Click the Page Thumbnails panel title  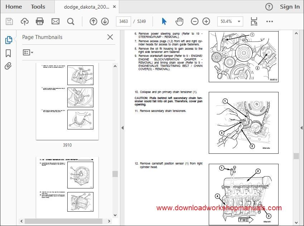coord(42,37)
